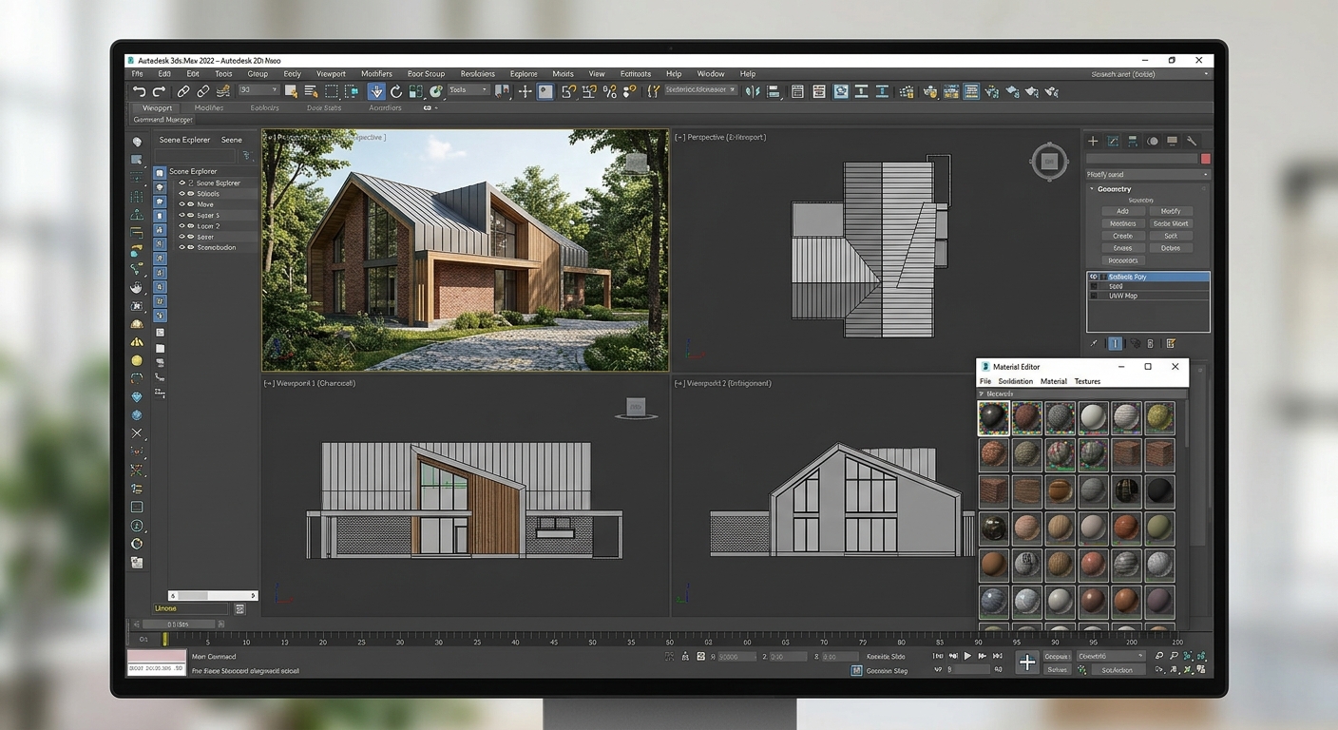Toggle visibility of the Move layer
Image resolution: width=1338 pixels, height=730 pixels.
pyautogui.click(x=182, y=204)
